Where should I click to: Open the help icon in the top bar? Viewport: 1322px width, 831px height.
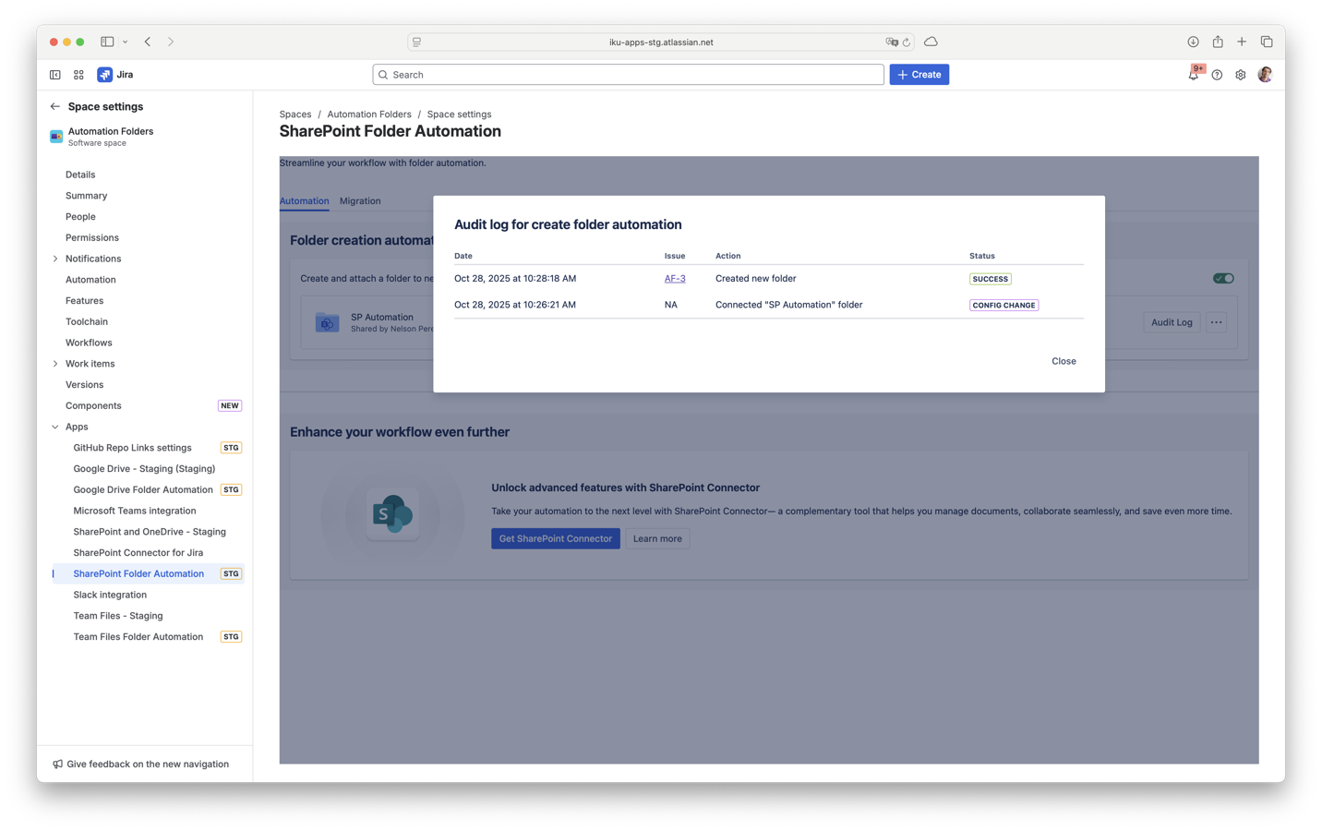tap(1217, 75)
